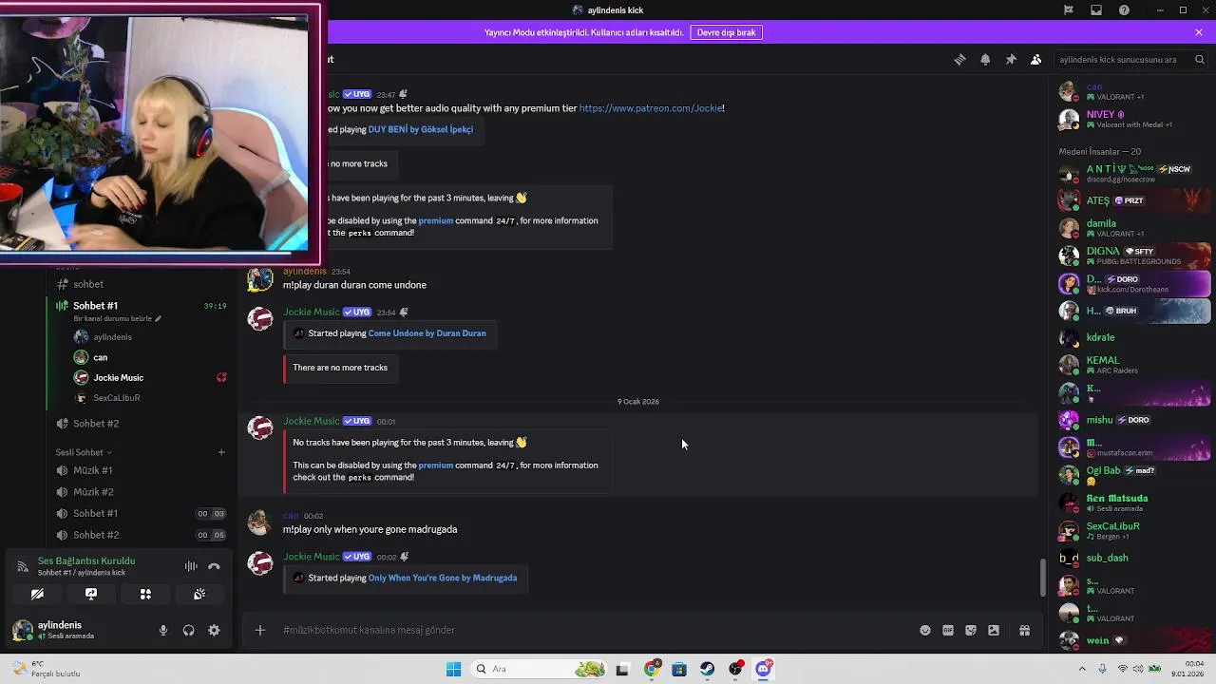Open the Help question mark icon
1216x684 pixels.
pyautogui.click(x=1125, y=10)
